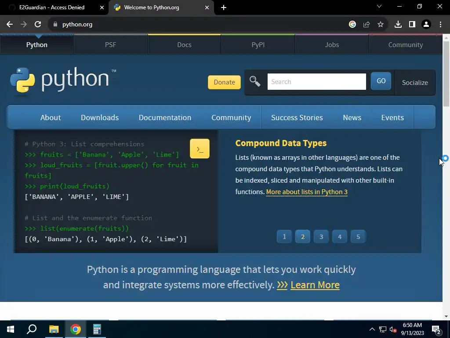Close the Welcome to Python.org tab

point(207,8)
